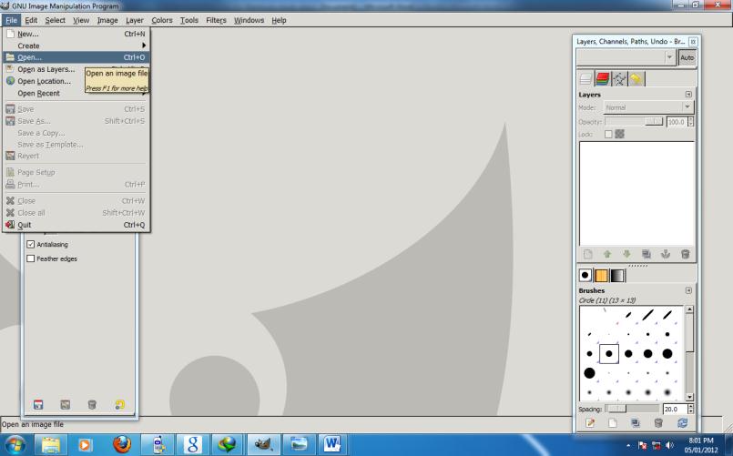This screenshot has width=733, height=456.
Task: Click Delete Tool Options trash icon in toolbox
Action: point(92,405)
